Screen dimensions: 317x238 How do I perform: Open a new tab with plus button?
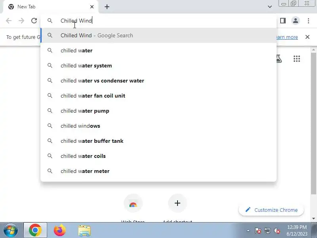coord(107,7)
